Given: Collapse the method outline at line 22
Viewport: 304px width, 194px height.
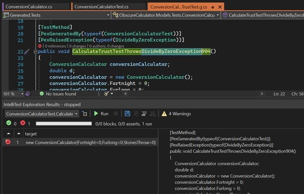Looking at the screenshot, I should point(35,52).
